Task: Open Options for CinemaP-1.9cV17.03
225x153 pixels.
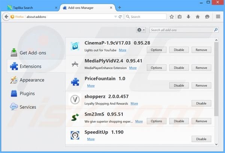Action: click(x=156, y=50)
